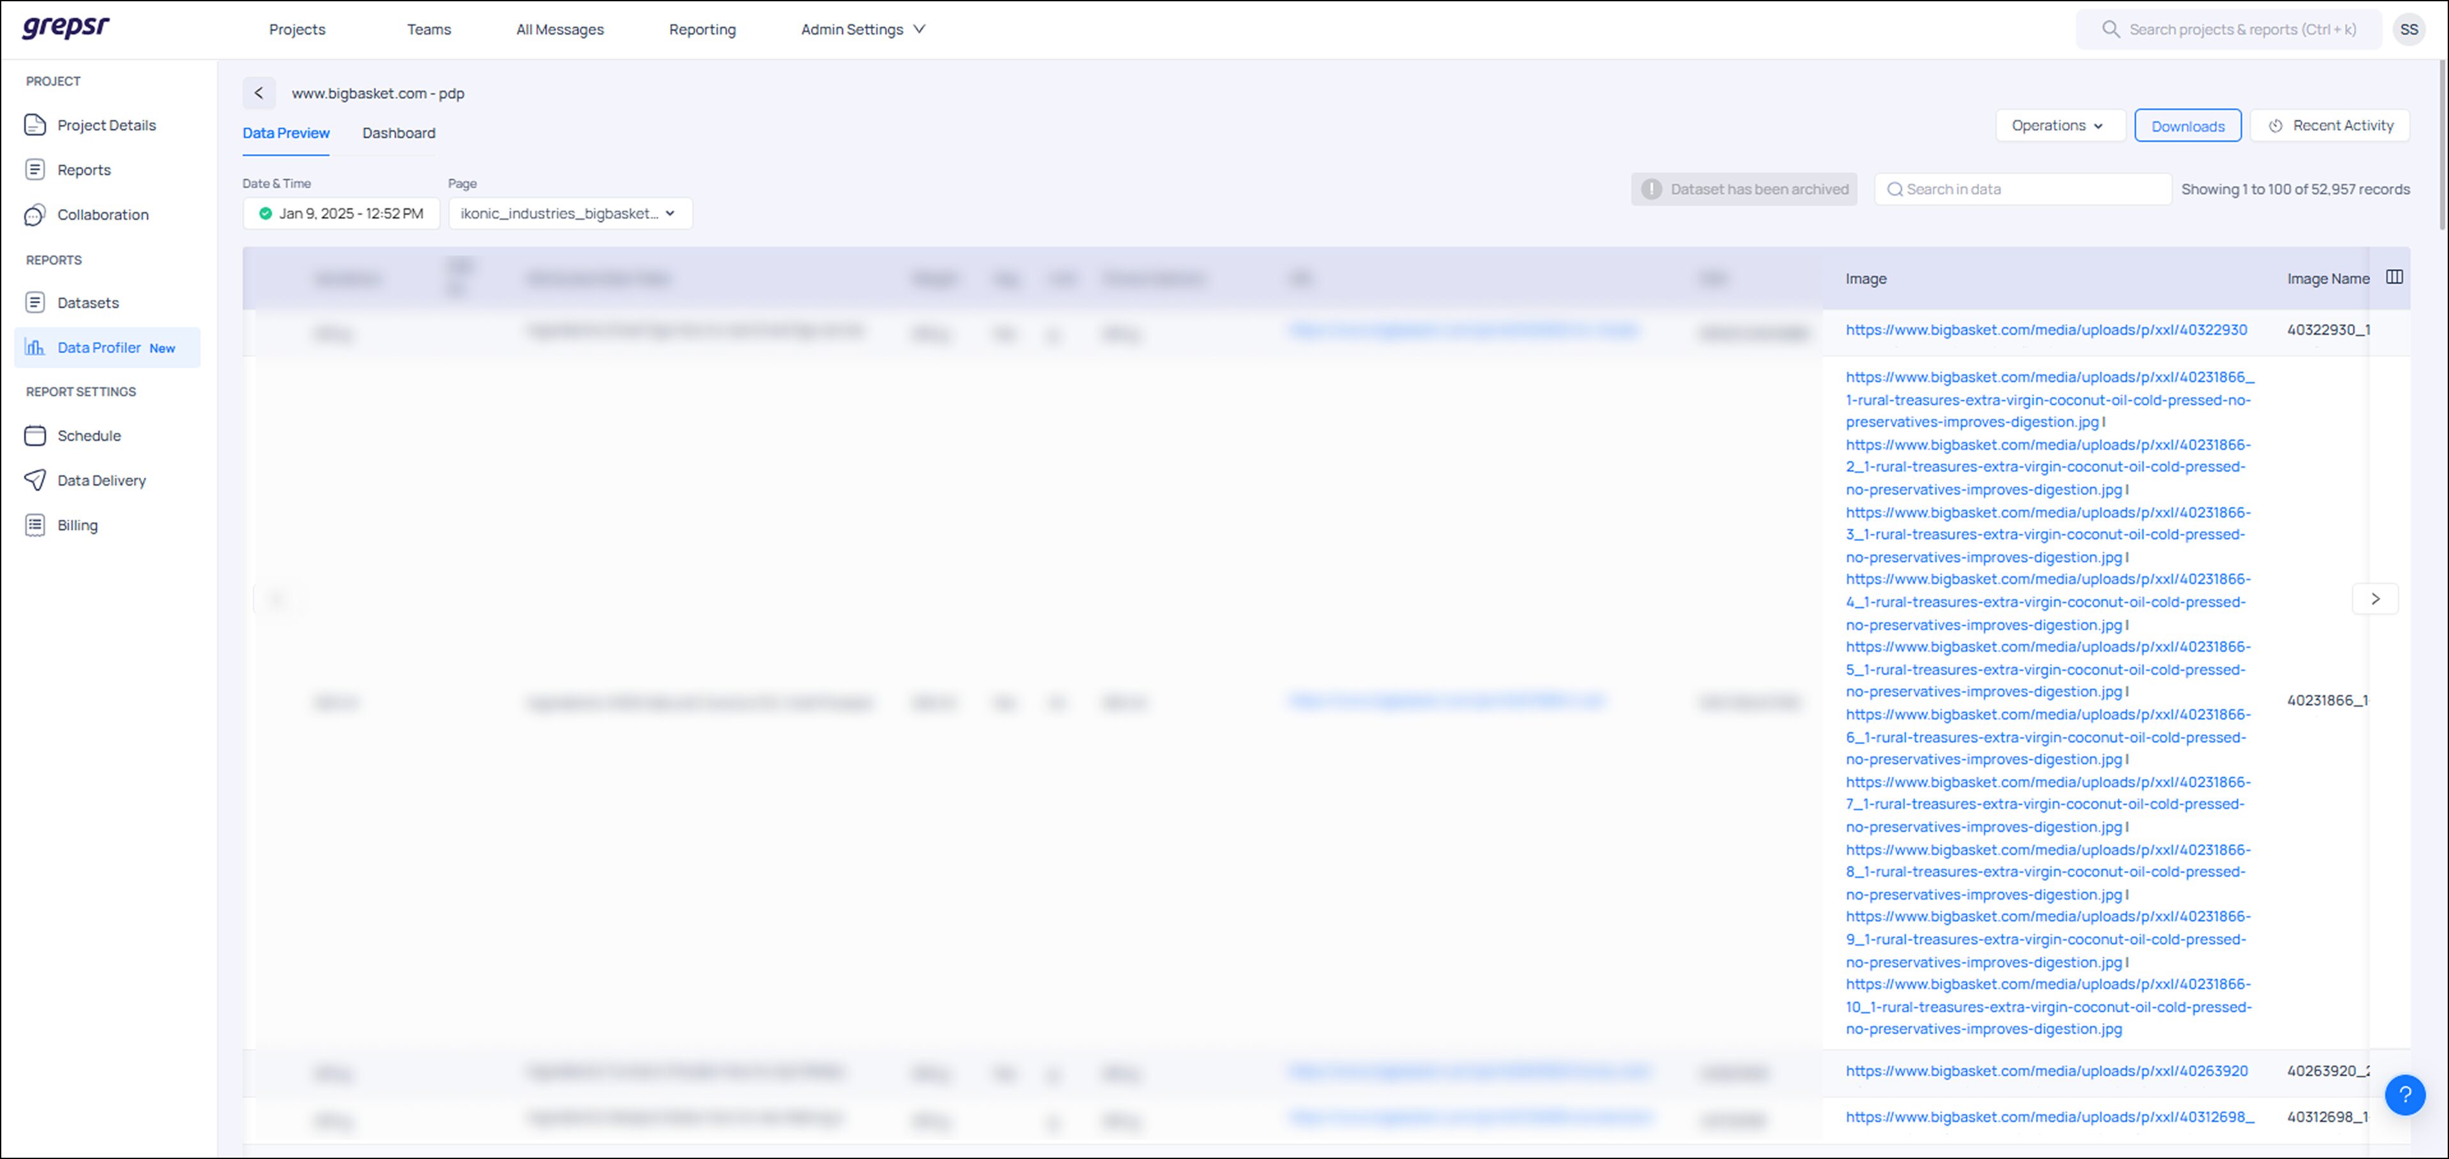The image size is (2449, 1159).
Task: Open the Page dropdown
Action: pyautogui.click(x=570, y=213)
